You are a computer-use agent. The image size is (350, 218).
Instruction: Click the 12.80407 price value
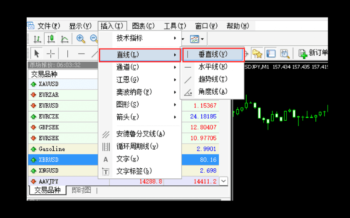[203, 127]
